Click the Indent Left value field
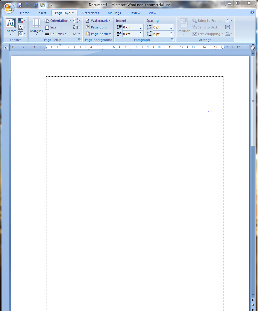Screen dimensions: 258x311 click(x=130, y=27)
